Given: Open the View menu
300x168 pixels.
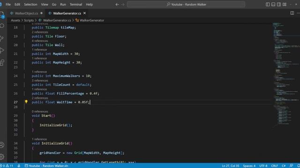Looking at the screenshot, I should [x=45, y=4].
